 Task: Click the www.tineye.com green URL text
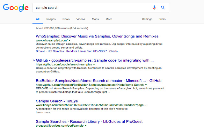pos(91,105)
